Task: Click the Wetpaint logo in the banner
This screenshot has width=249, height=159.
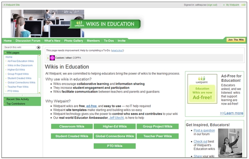Action: [79, 24]
